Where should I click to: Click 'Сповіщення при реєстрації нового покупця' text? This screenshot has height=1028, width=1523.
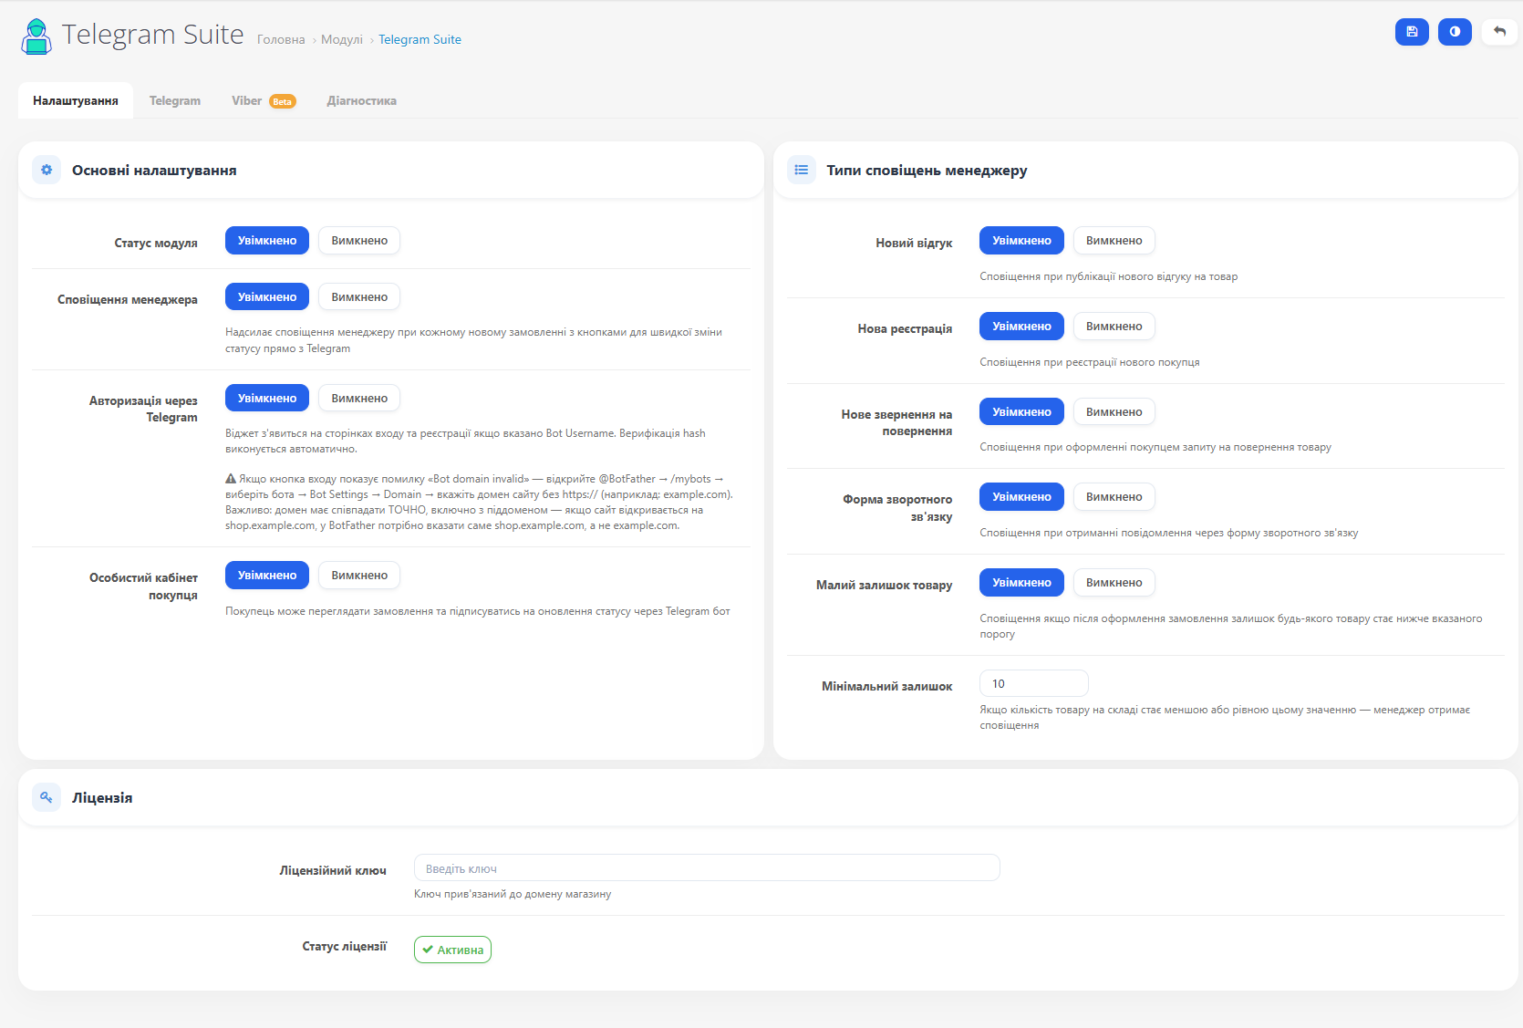(1090, 362)
